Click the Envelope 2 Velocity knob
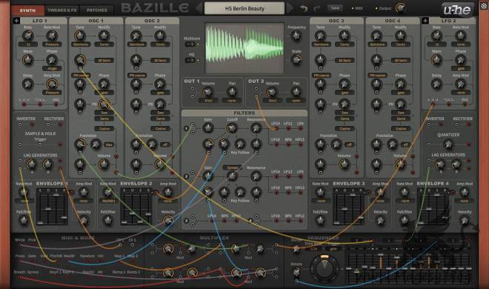The image size is (489, 289). 167,221
